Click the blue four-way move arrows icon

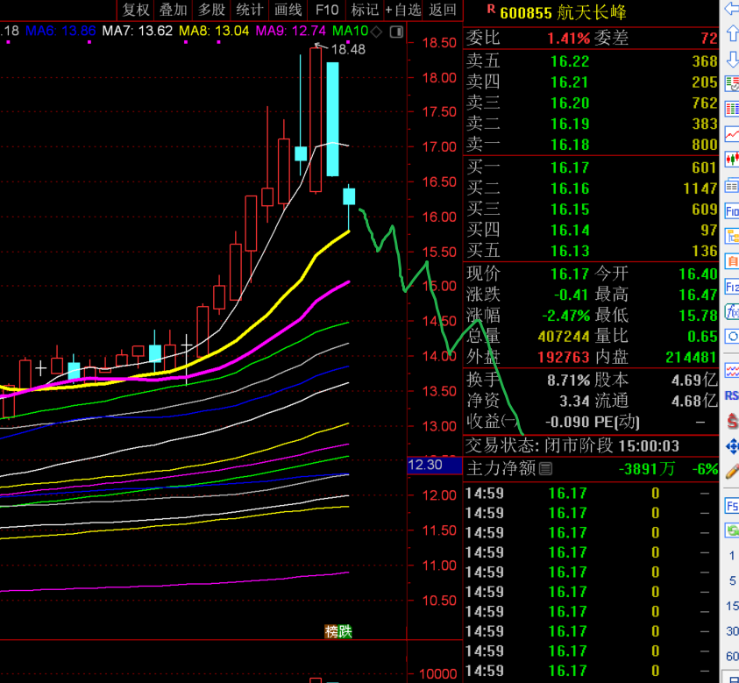[x=732, y=446]
